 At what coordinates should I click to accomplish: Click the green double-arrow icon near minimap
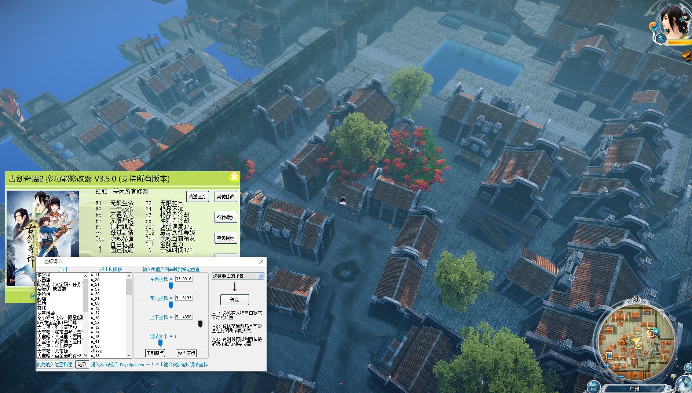pyautogui.click(x=674, y=376)
